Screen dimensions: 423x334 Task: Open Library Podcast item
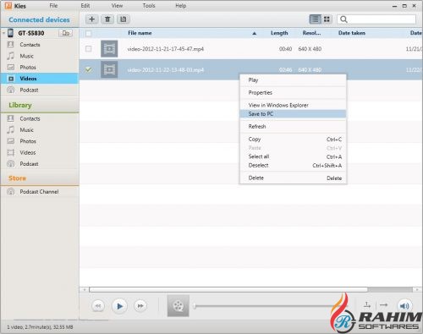point(29,164)
